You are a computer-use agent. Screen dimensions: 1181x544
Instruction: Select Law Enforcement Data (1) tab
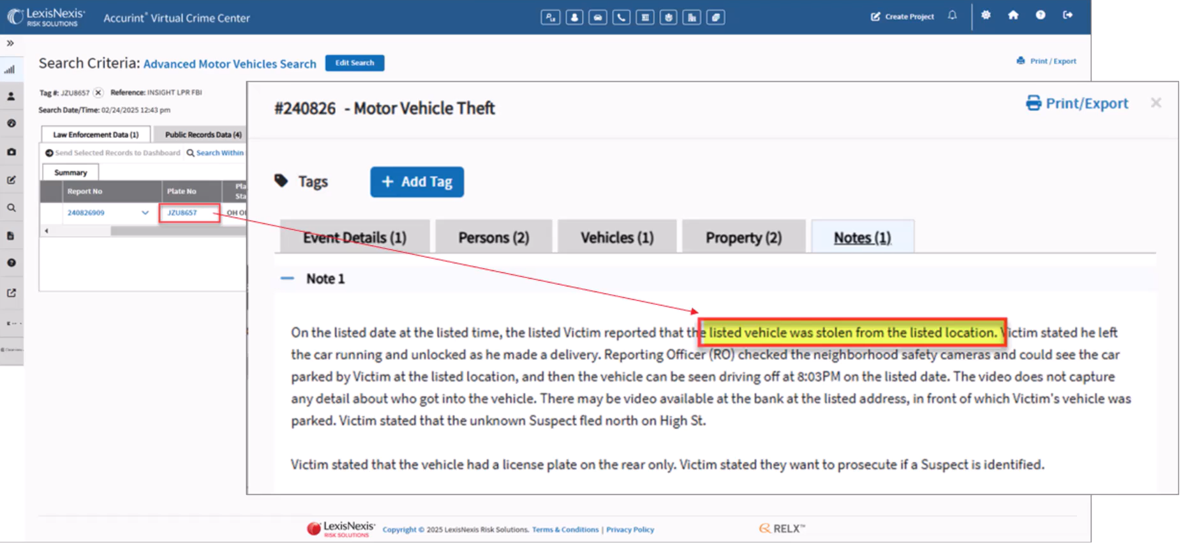(96, 135)
